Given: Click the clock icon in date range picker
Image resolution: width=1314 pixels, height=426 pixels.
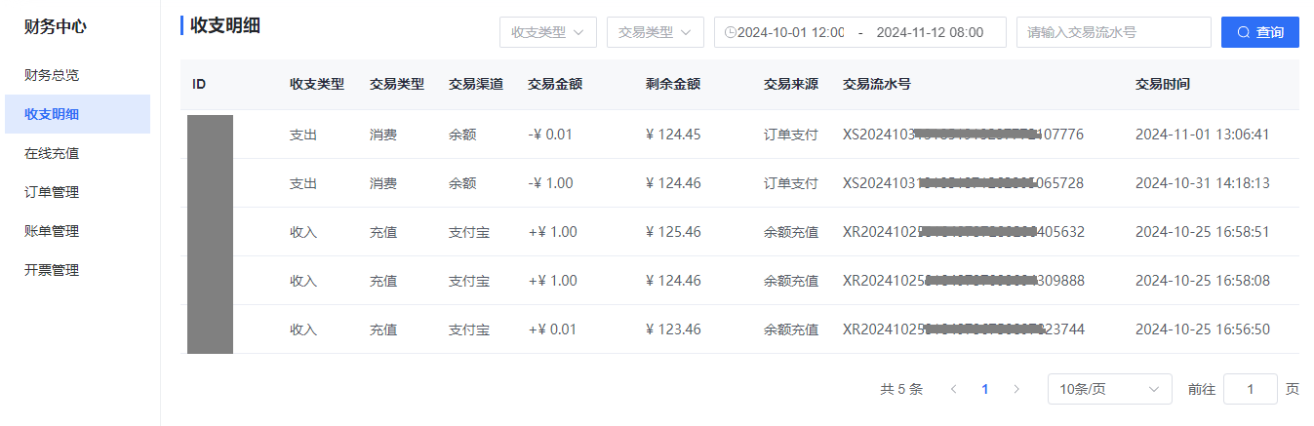Looking at the screenshot, I should [731, 32].
